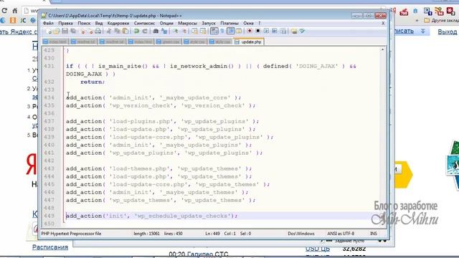The image size is (459, 258).
Task: Save the recorded macro icon
Action: pos(283,31)
